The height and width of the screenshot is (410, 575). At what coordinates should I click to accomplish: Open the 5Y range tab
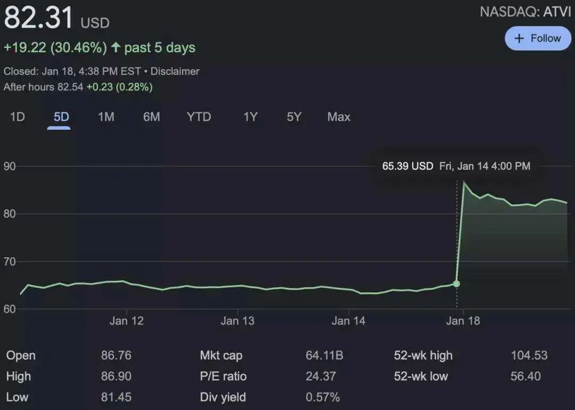[x=294, y=117]
